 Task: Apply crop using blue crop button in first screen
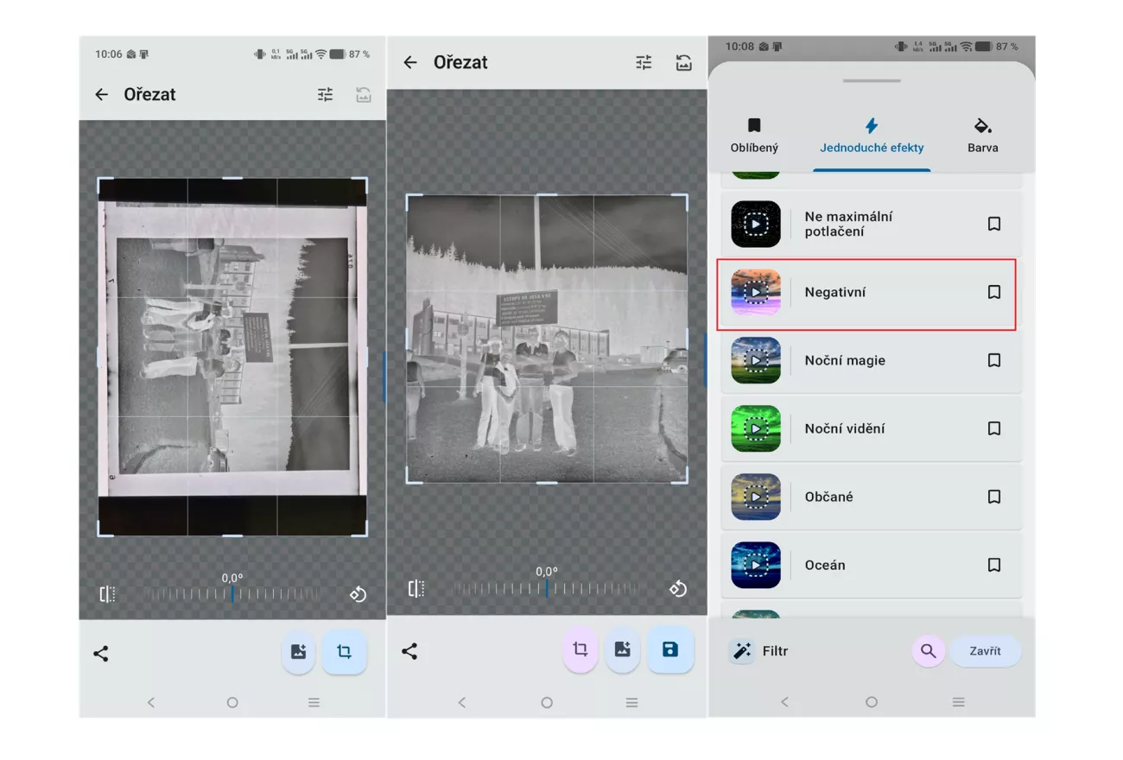pyautogui.click(x=344, y=652)
